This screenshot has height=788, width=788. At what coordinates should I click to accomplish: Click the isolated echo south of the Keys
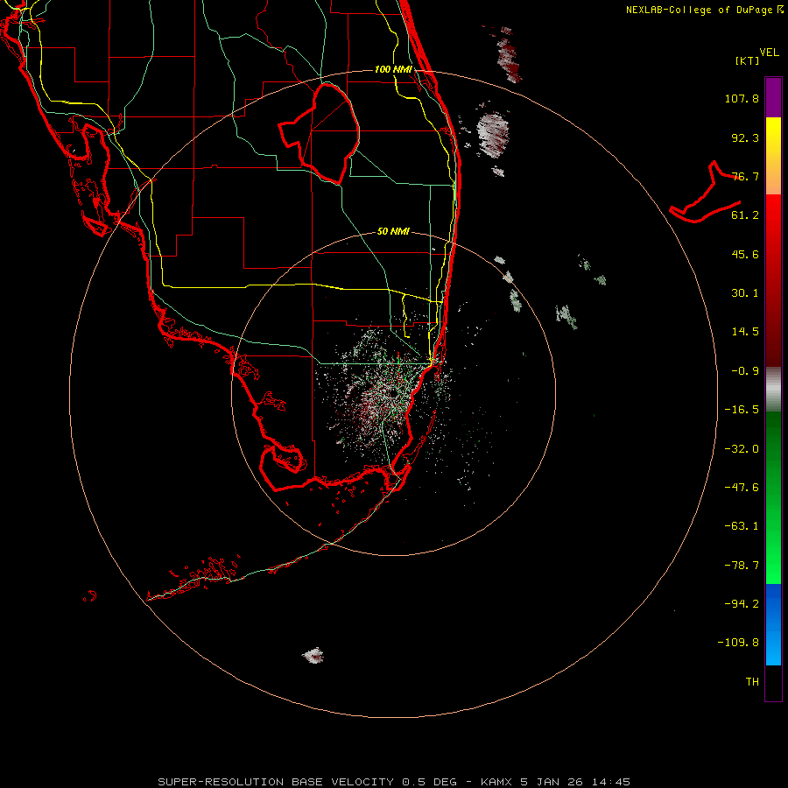(313, 655)
